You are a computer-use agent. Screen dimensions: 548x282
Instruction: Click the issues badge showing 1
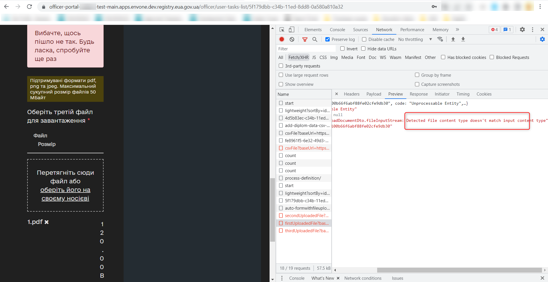pyautogui.click(x=507, y=29)
